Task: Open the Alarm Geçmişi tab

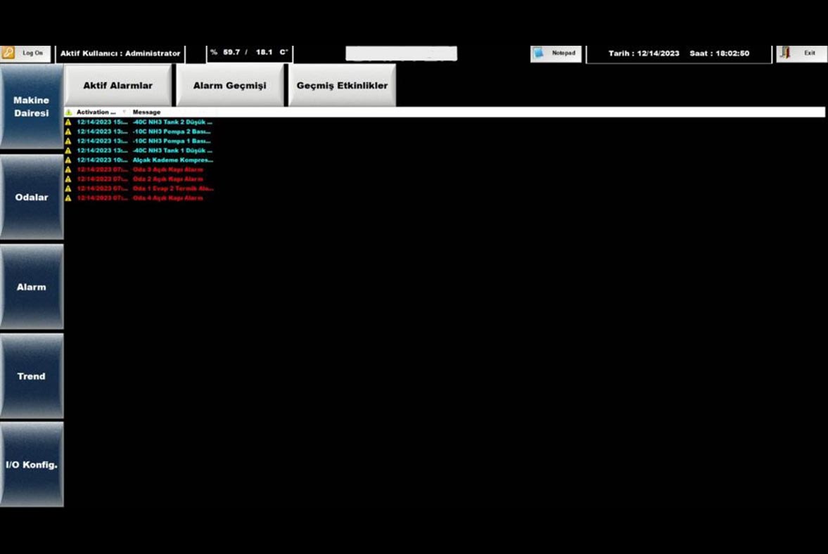Action: point(230,86)
